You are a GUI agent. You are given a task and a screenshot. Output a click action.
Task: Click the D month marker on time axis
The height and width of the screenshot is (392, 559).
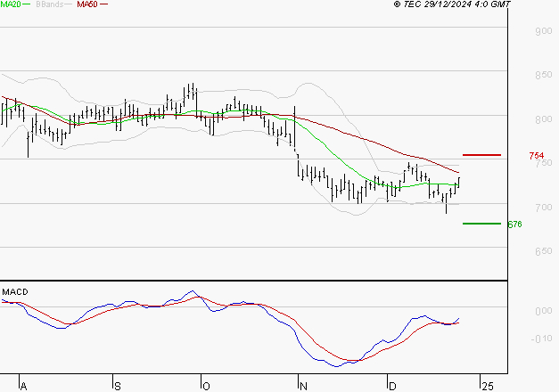pos(392,386)
